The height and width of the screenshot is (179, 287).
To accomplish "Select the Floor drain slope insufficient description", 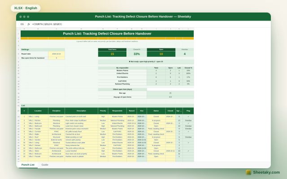I will pyautogui.click(x=81, y=120).
